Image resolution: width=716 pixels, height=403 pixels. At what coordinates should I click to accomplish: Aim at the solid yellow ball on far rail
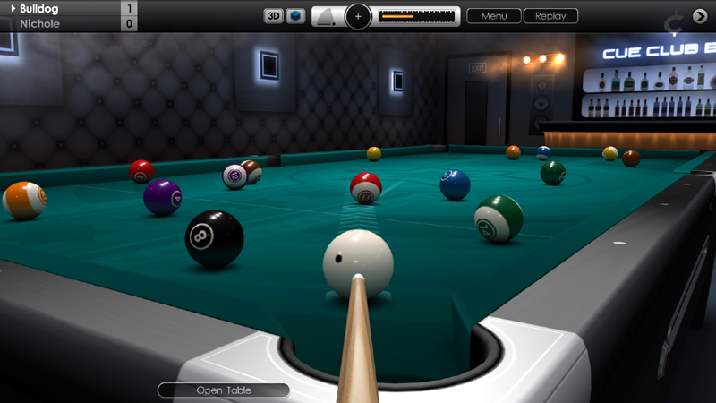374,154
